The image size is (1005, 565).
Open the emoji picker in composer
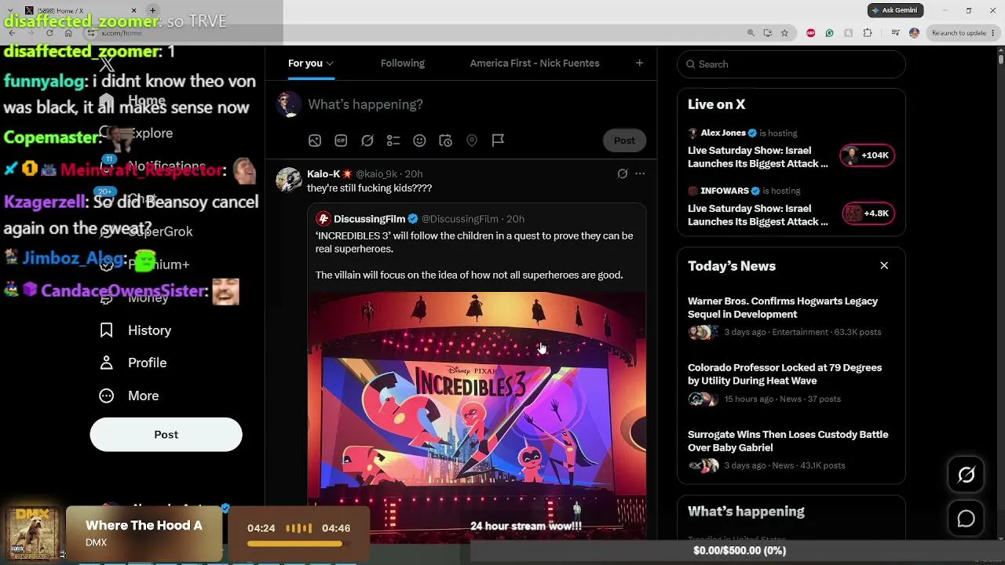(419, 140)
